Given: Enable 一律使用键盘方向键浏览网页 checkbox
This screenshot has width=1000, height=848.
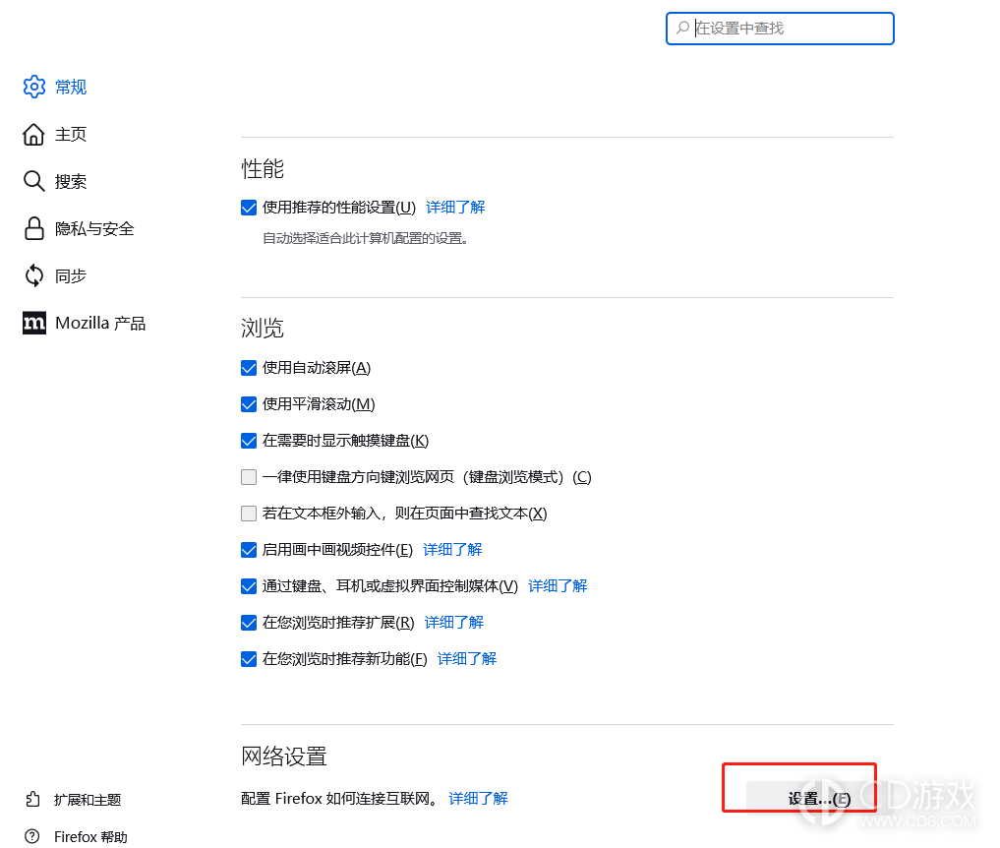Looking at the screenshot, I should tap(249, 477).
